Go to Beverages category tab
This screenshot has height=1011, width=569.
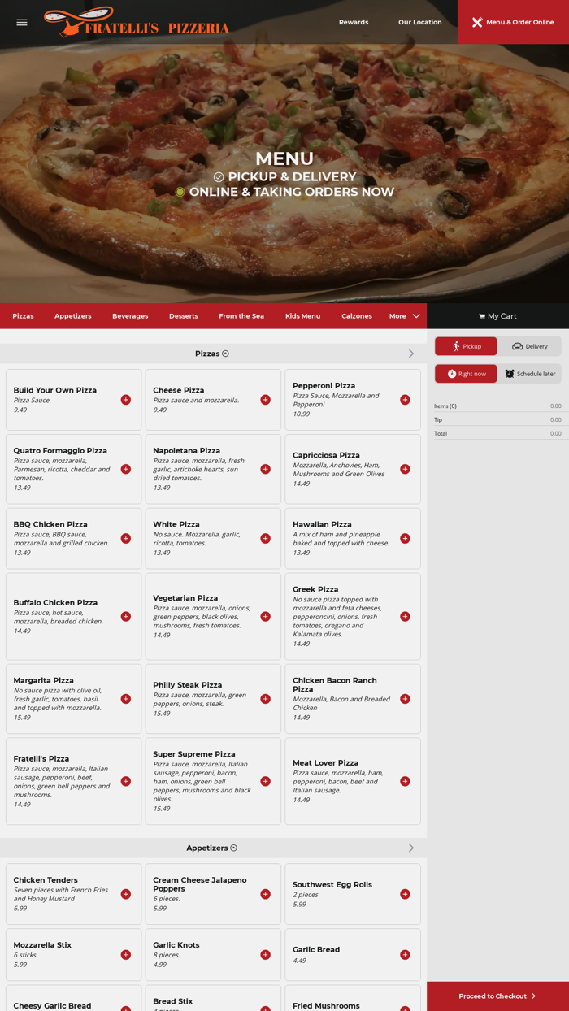click(x=130, y=316)
